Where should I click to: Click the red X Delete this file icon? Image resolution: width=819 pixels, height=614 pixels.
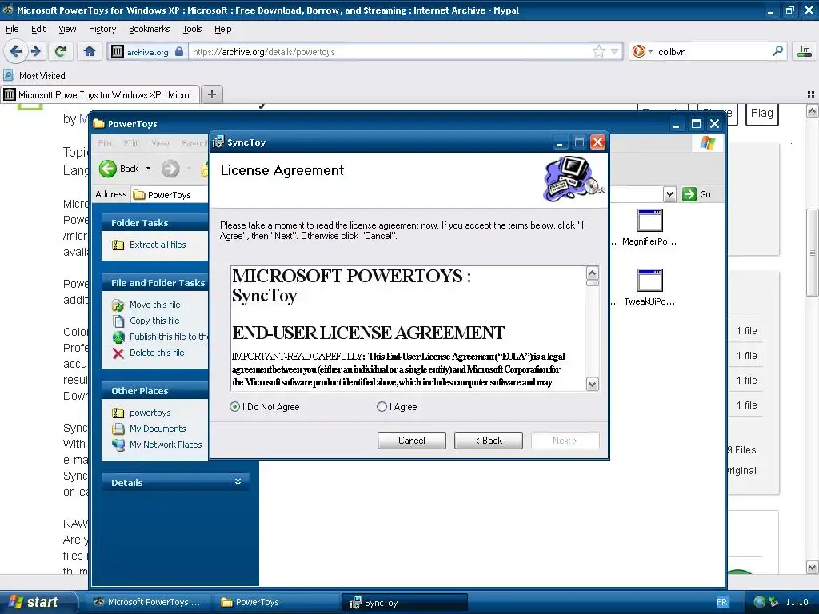[118, 353]
